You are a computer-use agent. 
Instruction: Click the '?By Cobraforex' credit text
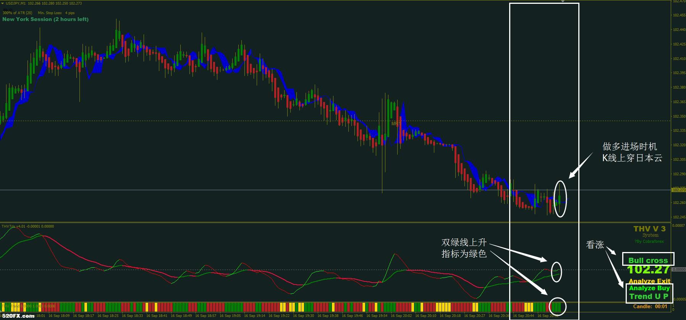tap(649, 241)
